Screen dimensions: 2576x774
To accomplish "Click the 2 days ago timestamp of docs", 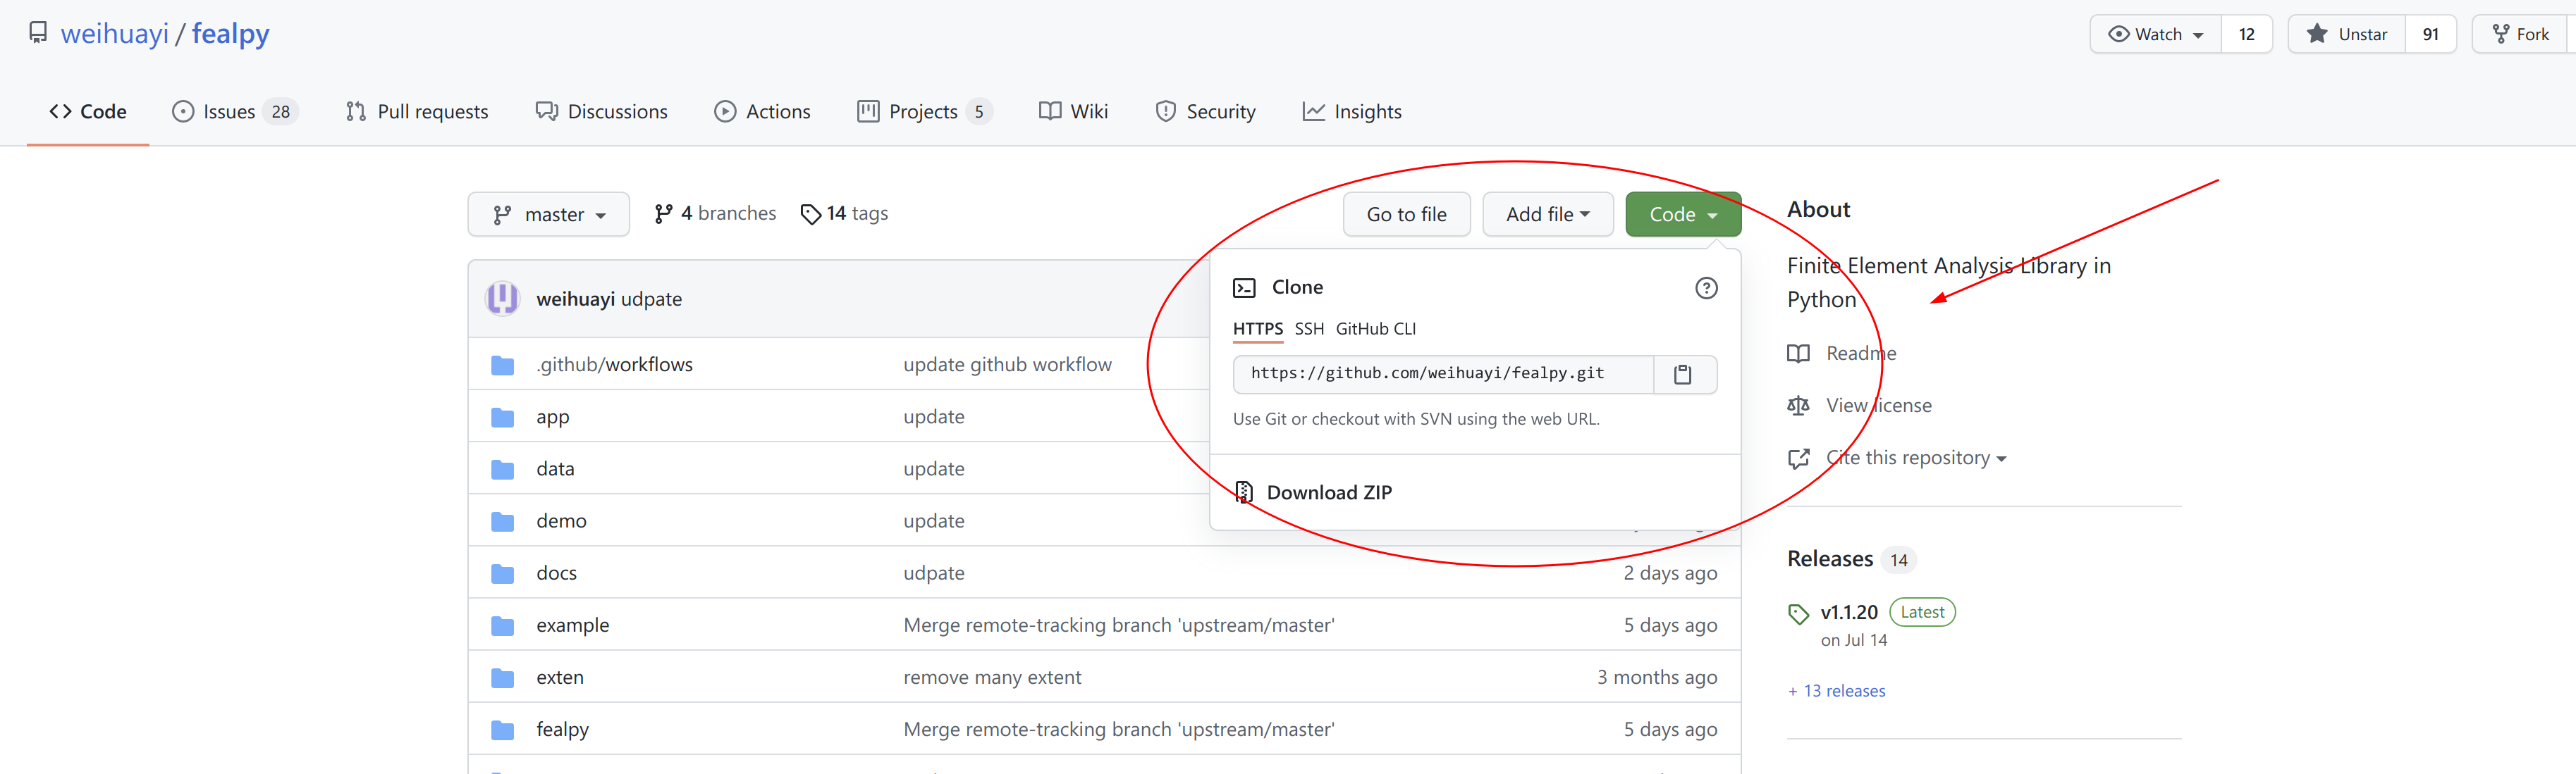I will click(1670, 573).
